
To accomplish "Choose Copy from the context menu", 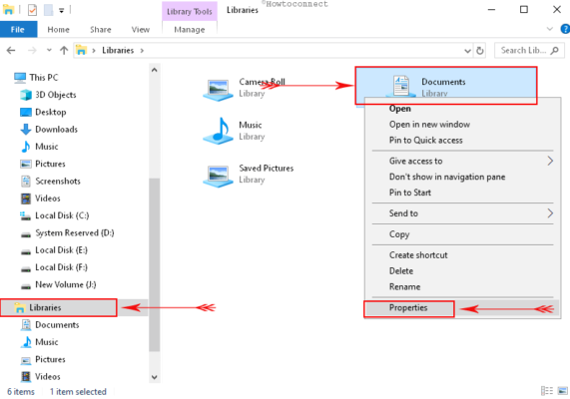I will click(x=399, y=234).
